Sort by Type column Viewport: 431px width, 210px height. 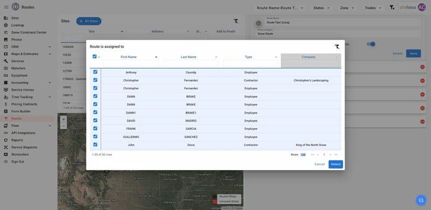tap(248, 57)
